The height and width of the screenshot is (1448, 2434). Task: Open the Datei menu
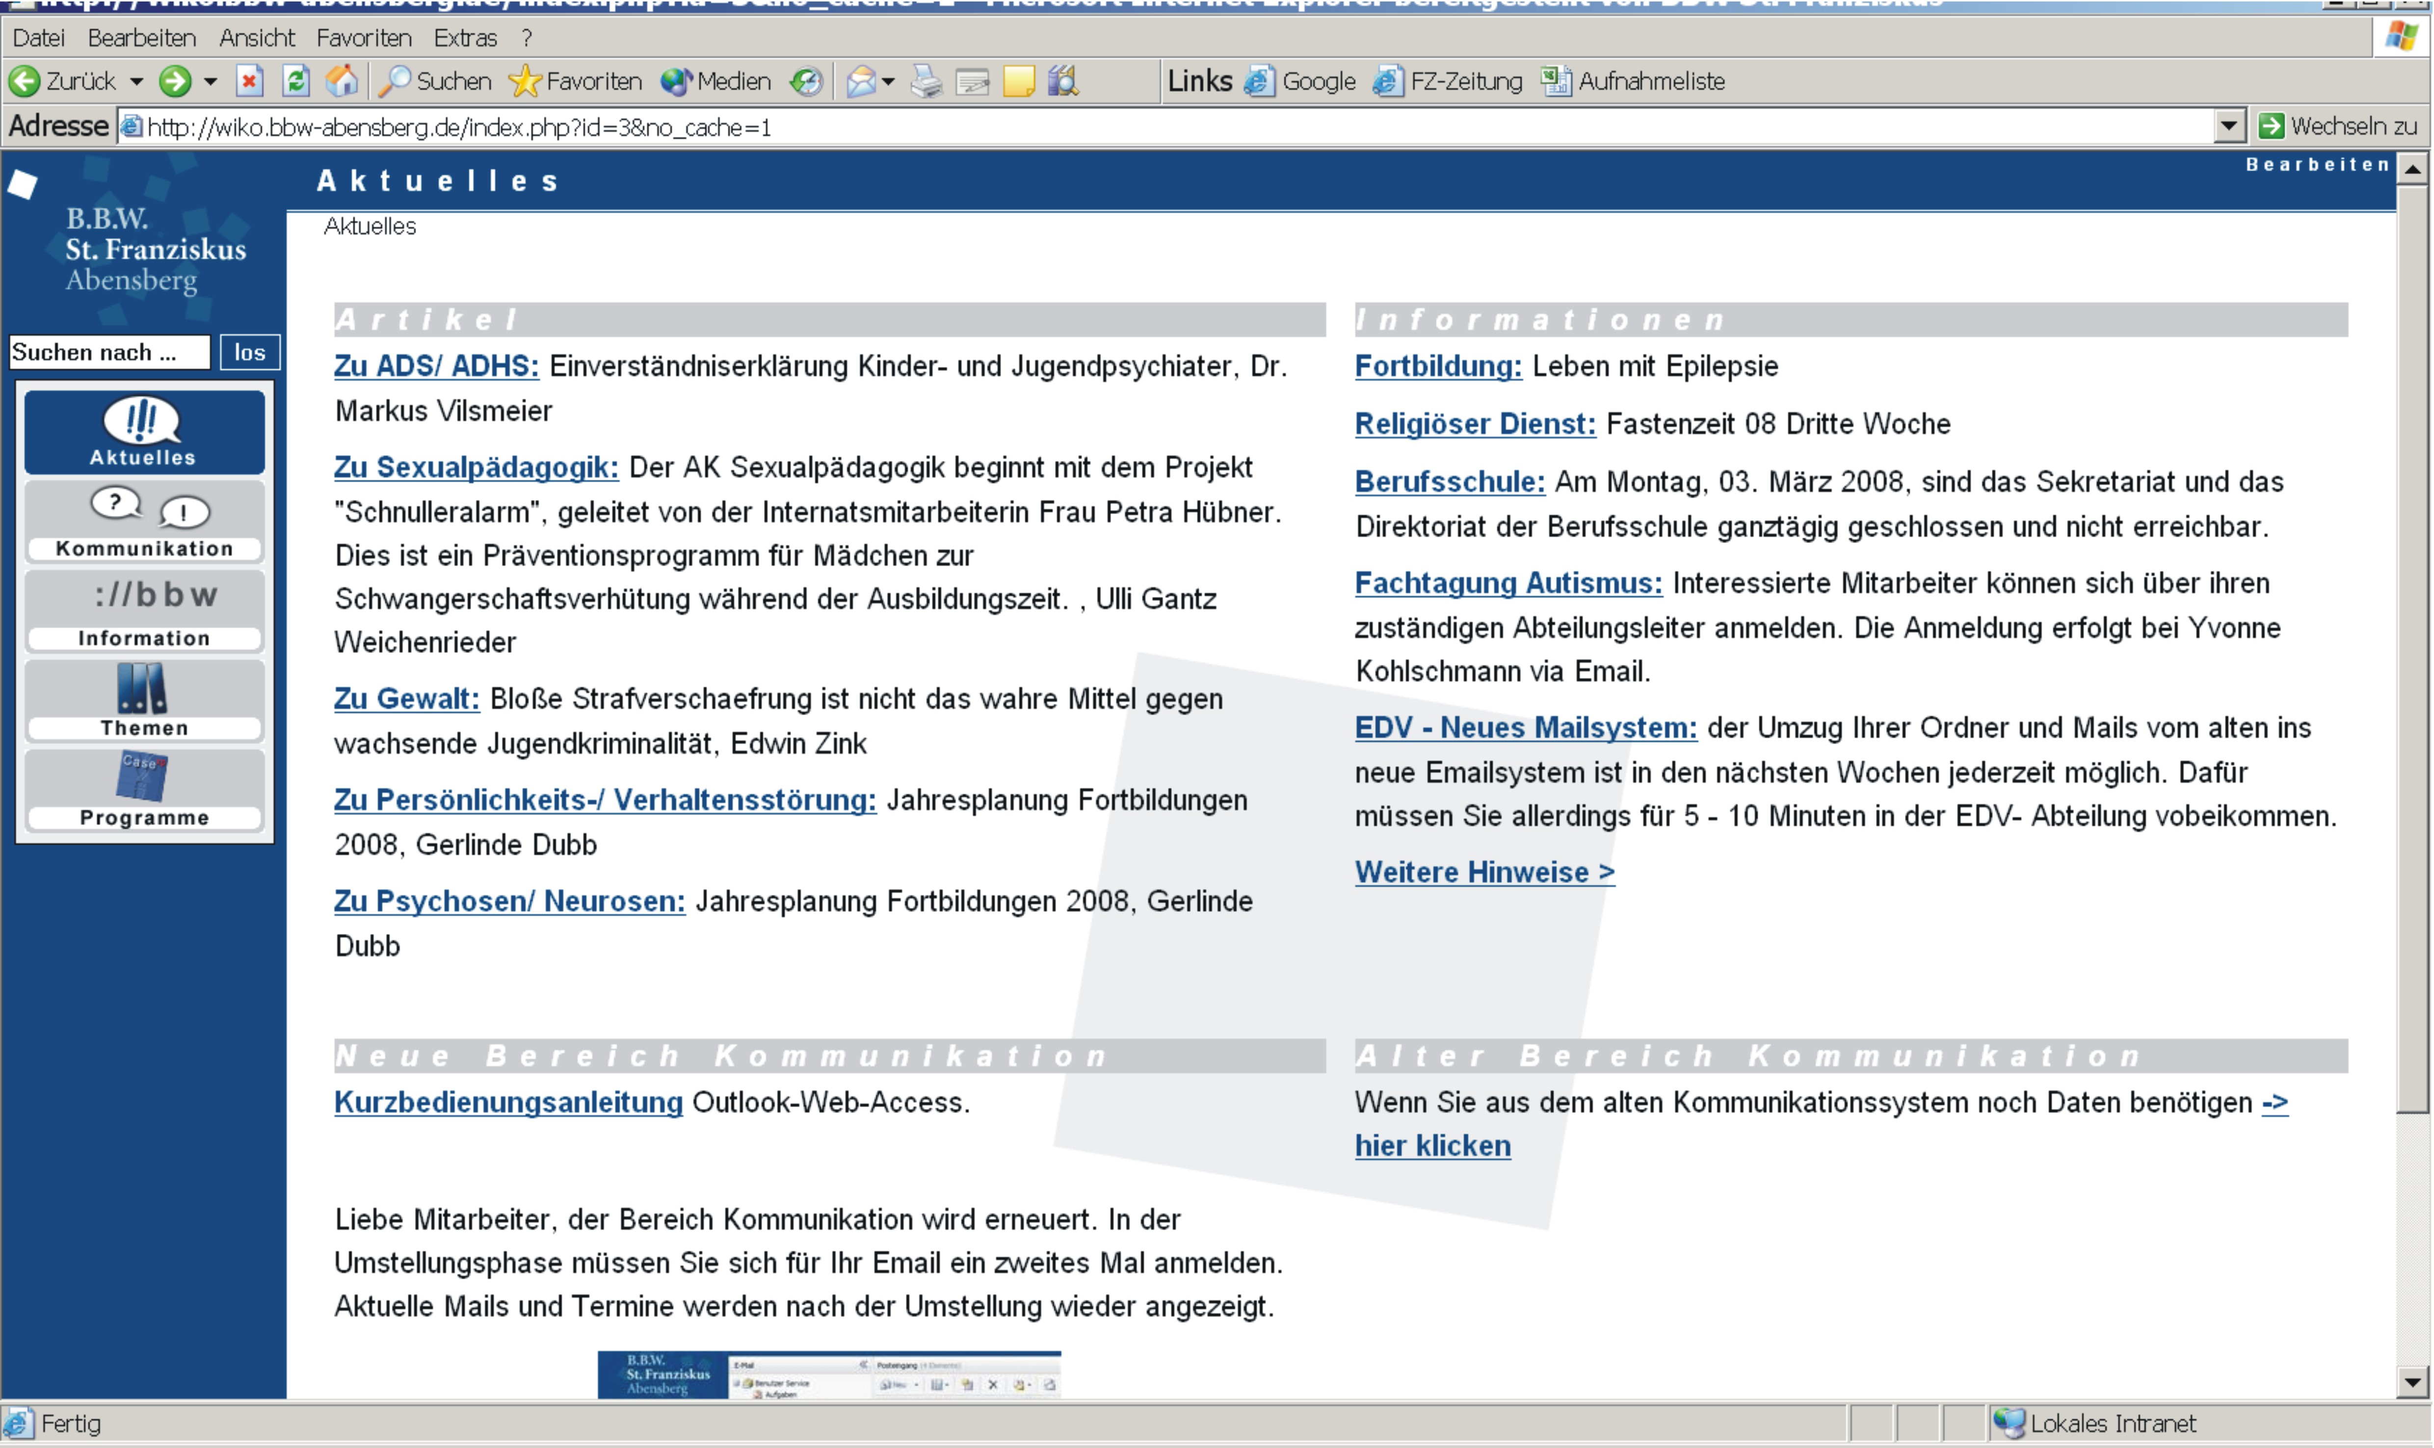[38, 38]
